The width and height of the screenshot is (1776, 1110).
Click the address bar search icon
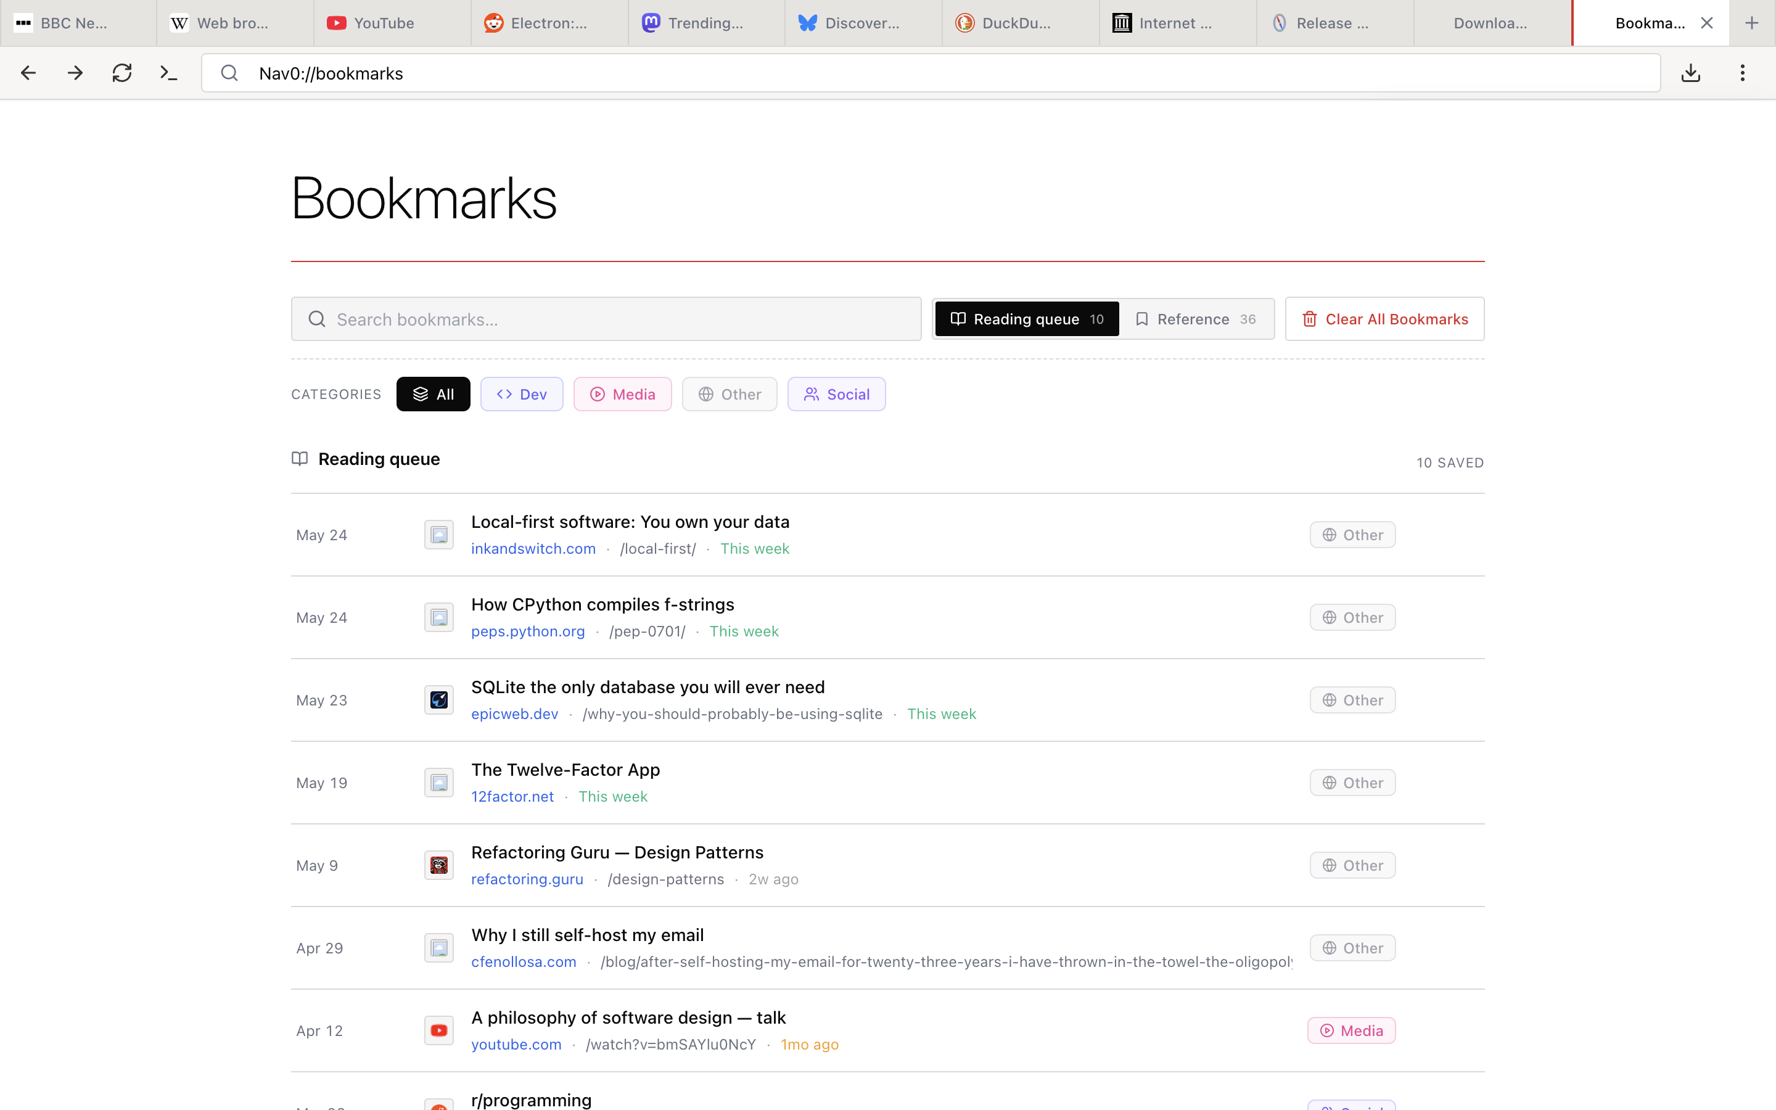(229, 73)
